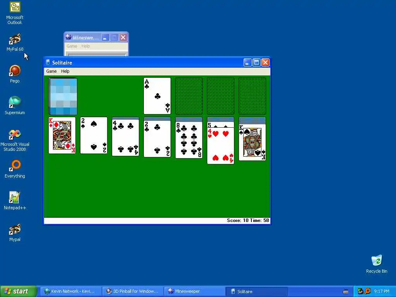Image resolution: width=396 pixels, height=297 pixels.
Task: Select the MyPal 68 desktop shortcut
Action: click(x=15, y=43)
